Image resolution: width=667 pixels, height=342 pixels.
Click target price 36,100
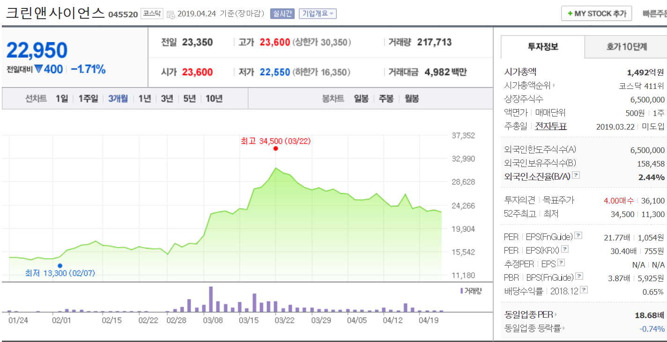653,200
